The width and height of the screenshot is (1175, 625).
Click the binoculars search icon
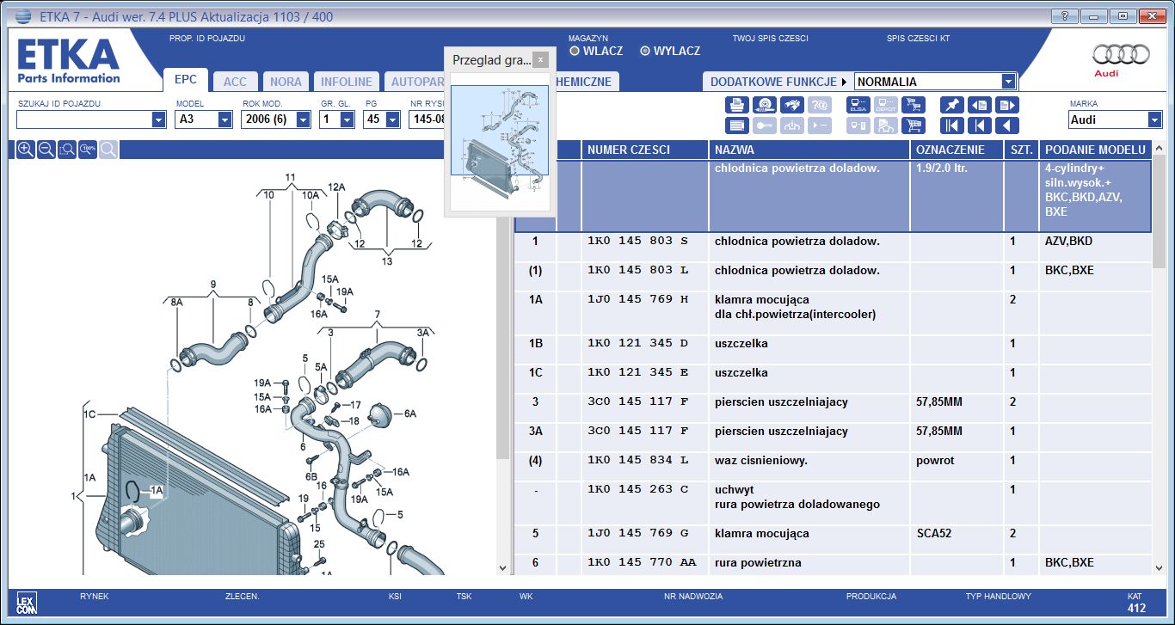pyautogui.click(x=793, y=105)
